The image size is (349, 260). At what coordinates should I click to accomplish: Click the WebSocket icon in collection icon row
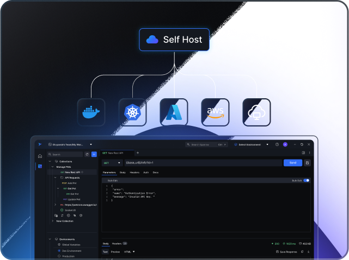tap(75, 215)
